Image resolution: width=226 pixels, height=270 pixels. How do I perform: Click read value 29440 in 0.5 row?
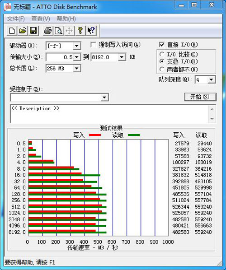204,144
